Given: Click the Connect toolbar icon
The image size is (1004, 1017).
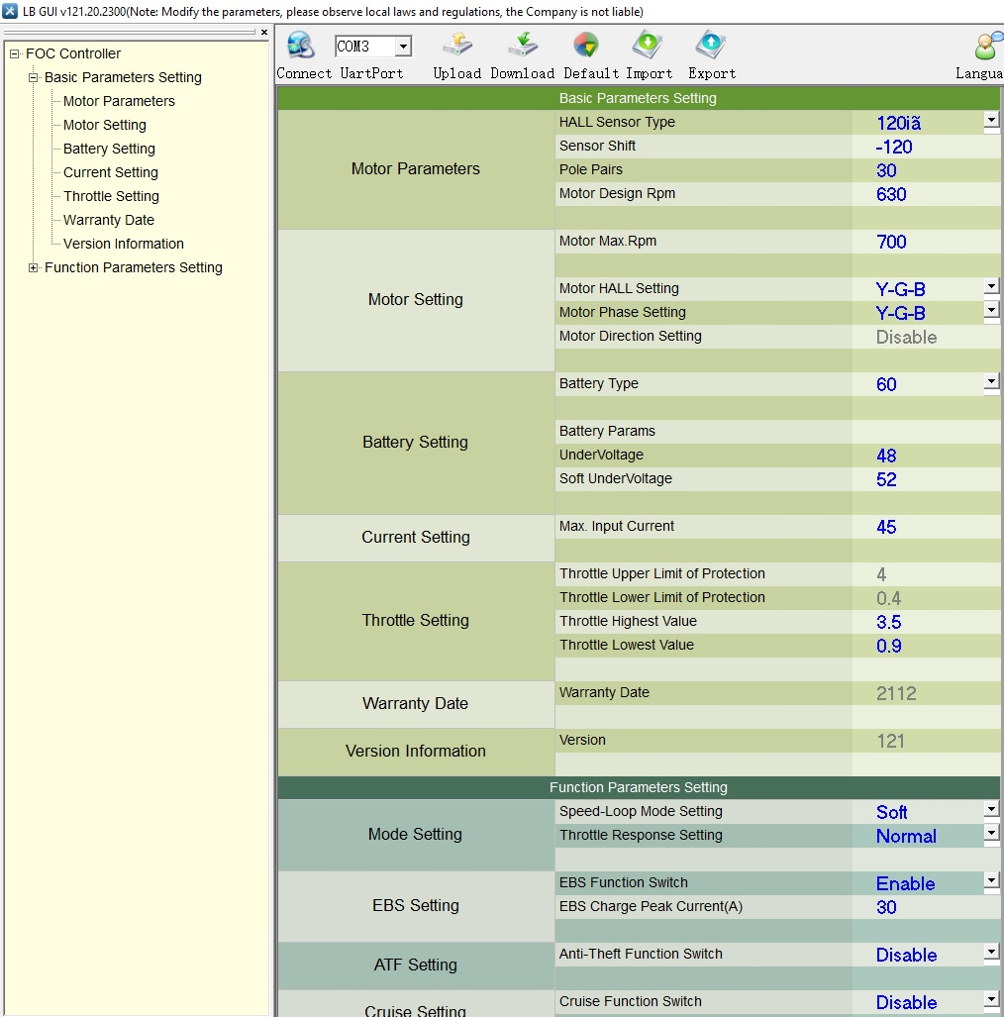Looking at the screenshot, I should click(x=300, y=47).
